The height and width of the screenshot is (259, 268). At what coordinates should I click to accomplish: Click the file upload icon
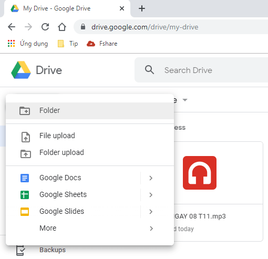pos(26,137)
